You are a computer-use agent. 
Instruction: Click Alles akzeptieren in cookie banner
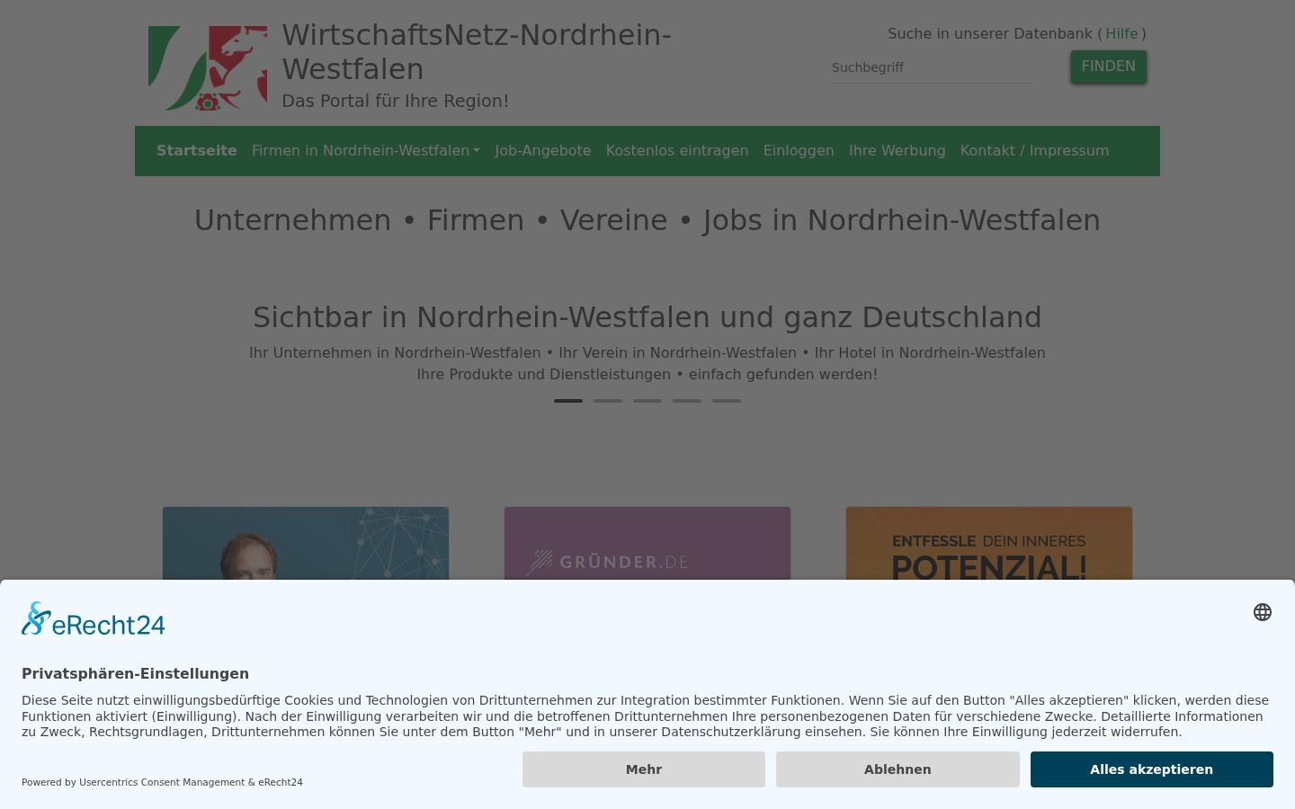1152,769
